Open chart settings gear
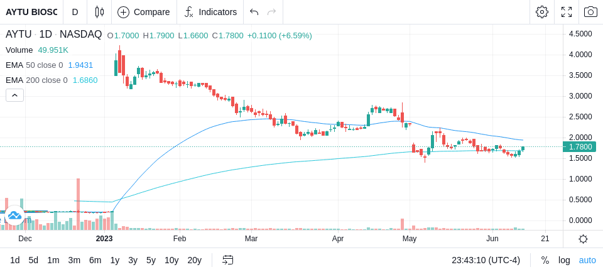603x272 pixels. click(542, 12)
